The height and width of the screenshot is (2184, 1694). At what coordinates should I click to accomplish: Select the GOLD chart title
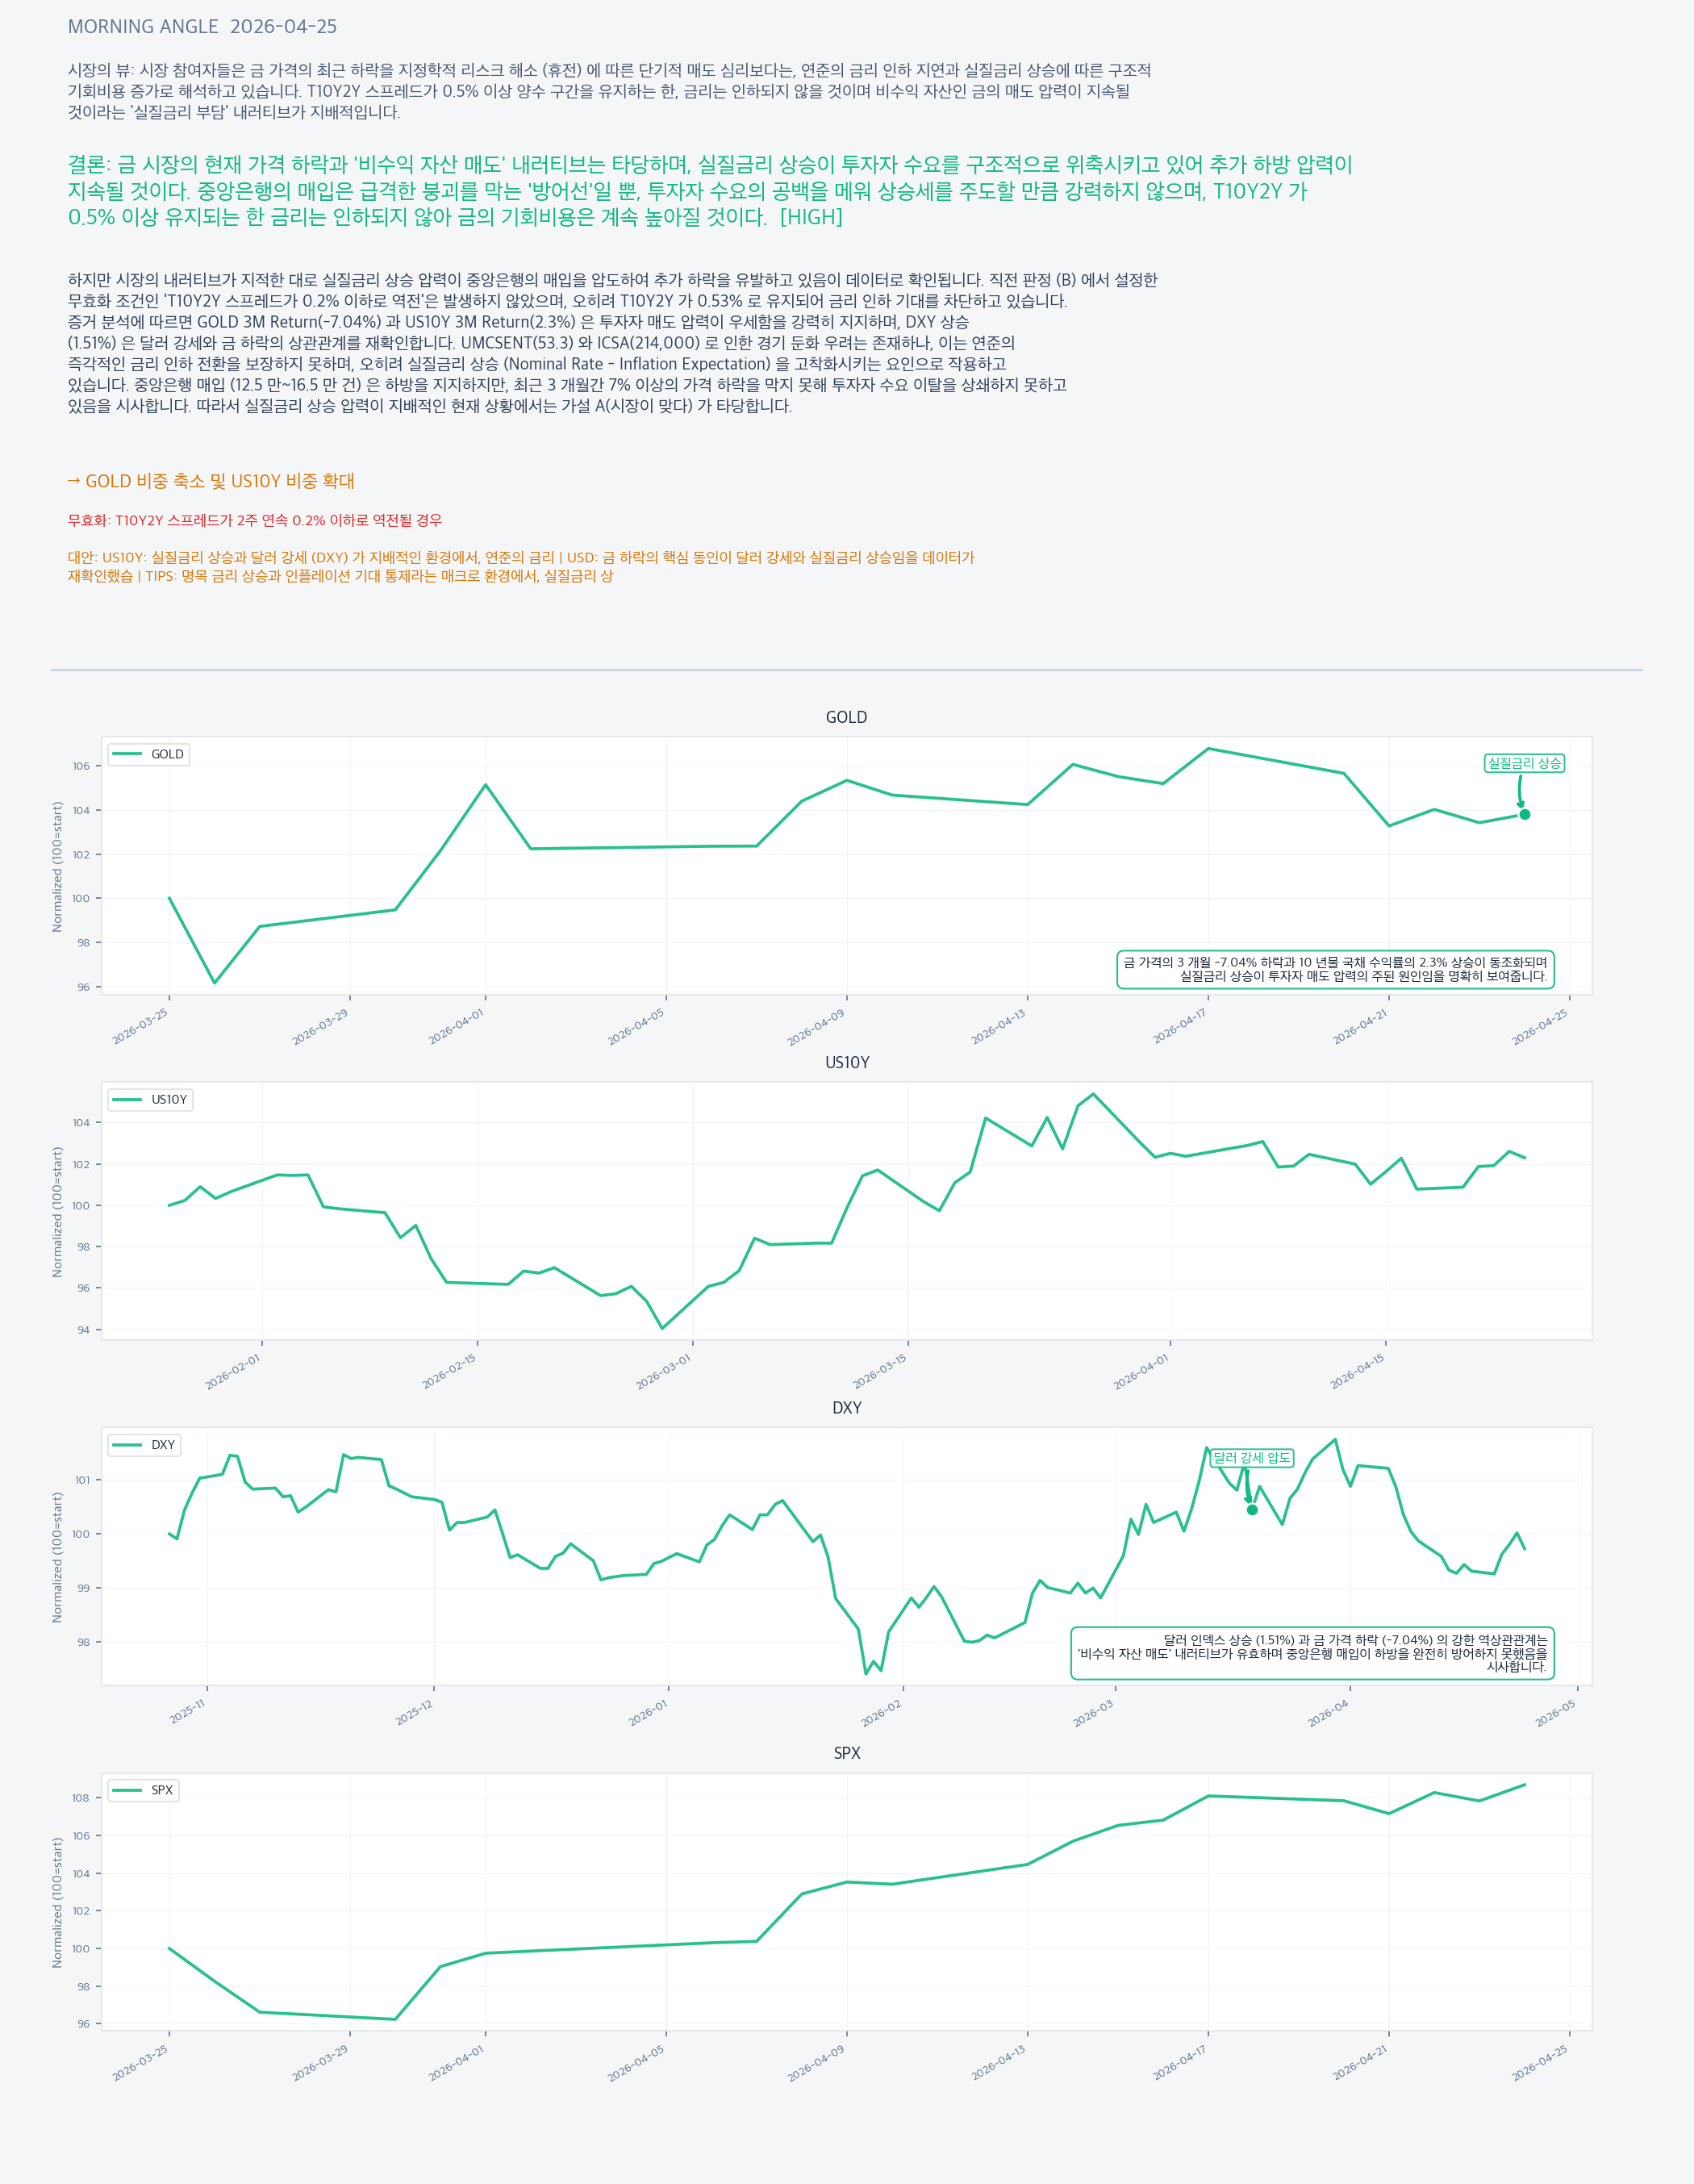coord(846,717)
